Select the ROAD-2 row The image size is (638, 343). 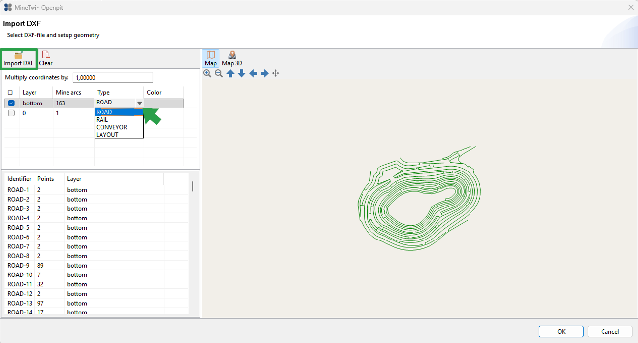pos(97,199)
